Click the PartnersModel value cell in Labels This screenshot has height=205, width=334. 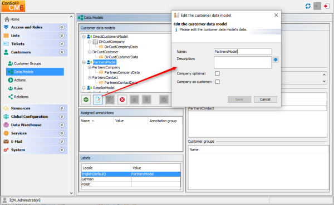(156, 174)
